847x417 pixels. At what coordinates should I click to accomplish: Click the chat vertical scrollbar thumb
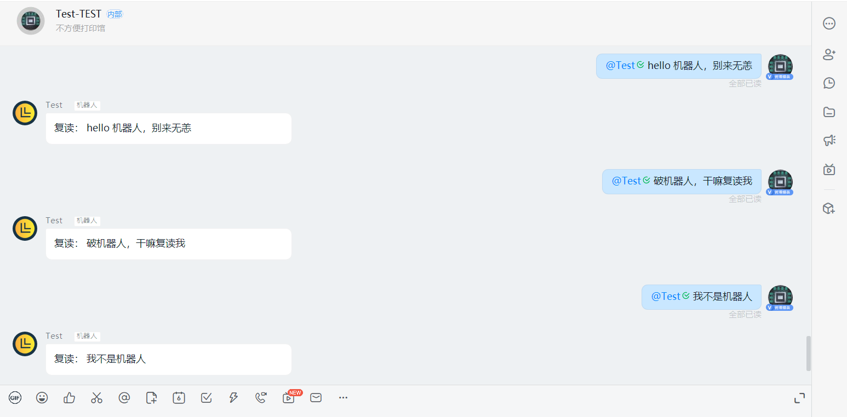click(809, 354)
